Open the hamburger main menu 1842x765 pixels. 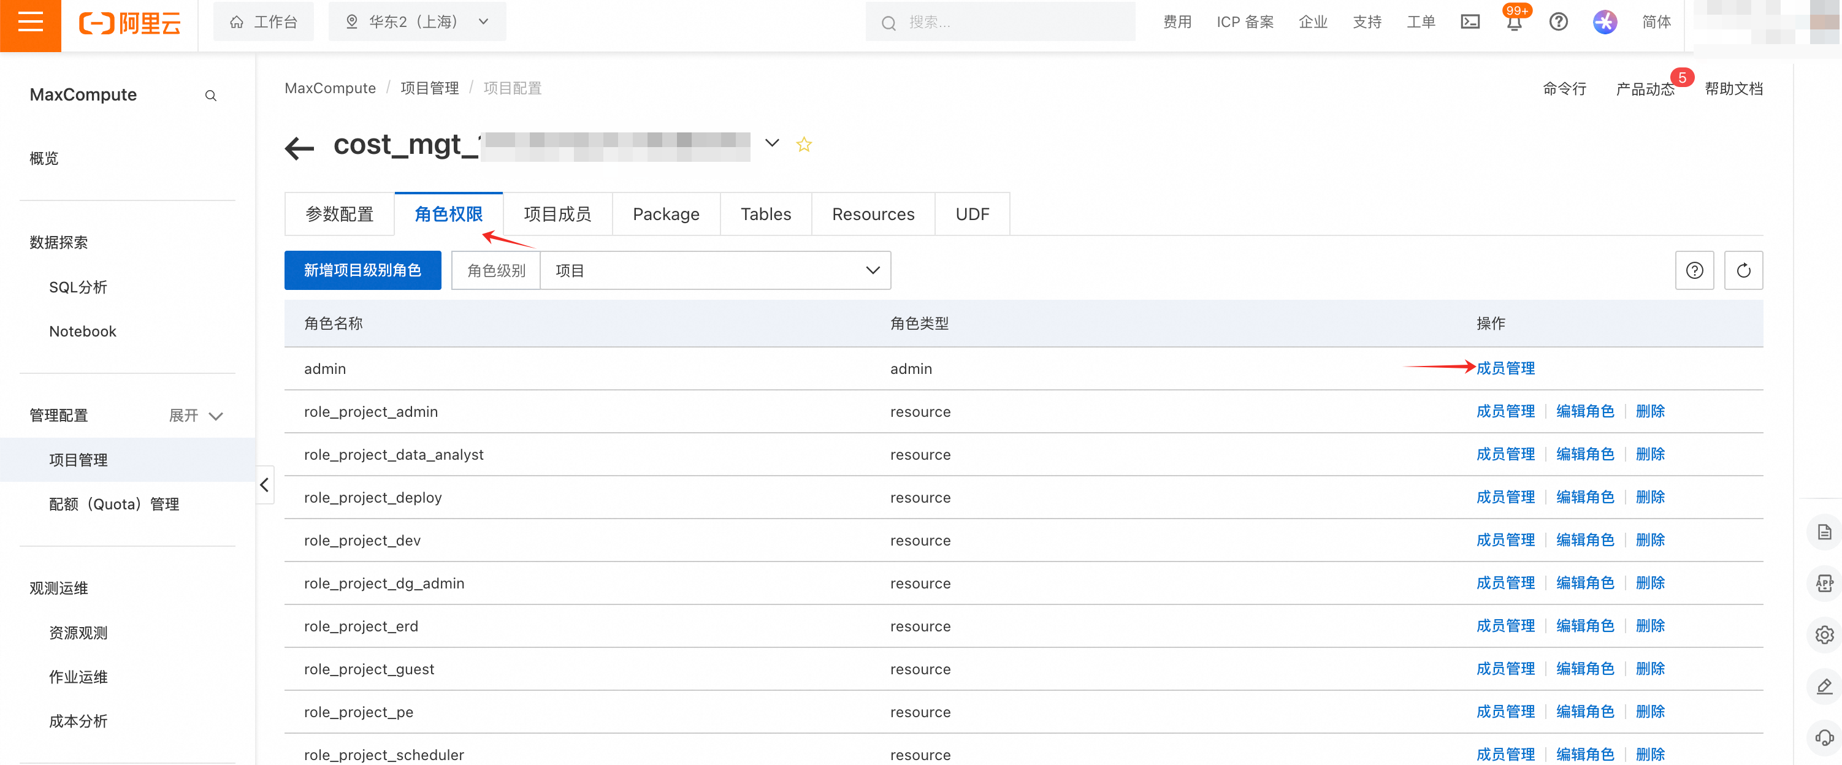click(30, 22)
